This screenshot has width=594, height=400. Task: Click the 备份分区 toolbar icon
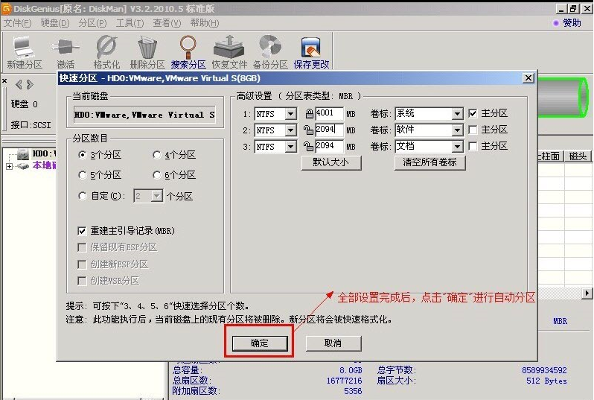pyautogui.click(x=269, y=52)
